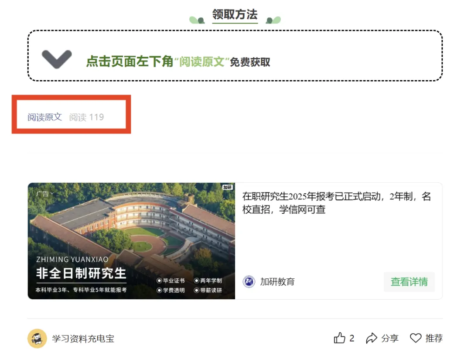Click the 查看详情 button

(409, 282)
